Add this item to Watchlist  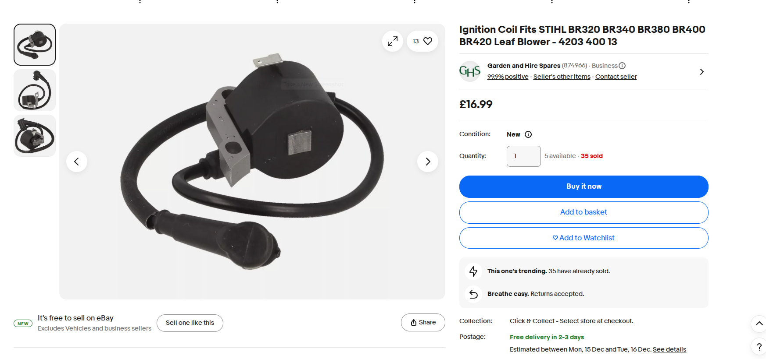pyautogui.click(x=583, y=238)
